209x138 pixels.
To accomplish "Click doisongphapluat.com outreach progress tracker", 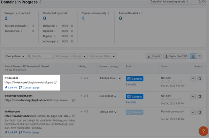I will [x=171, y=100].
